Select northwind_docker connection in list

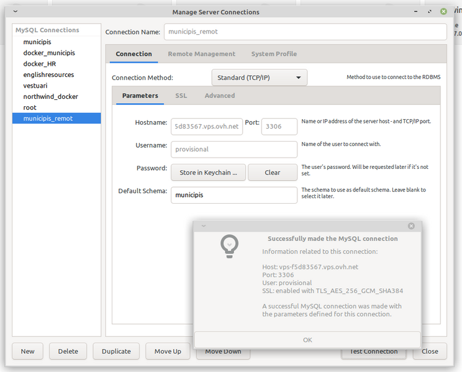[51, 96]
